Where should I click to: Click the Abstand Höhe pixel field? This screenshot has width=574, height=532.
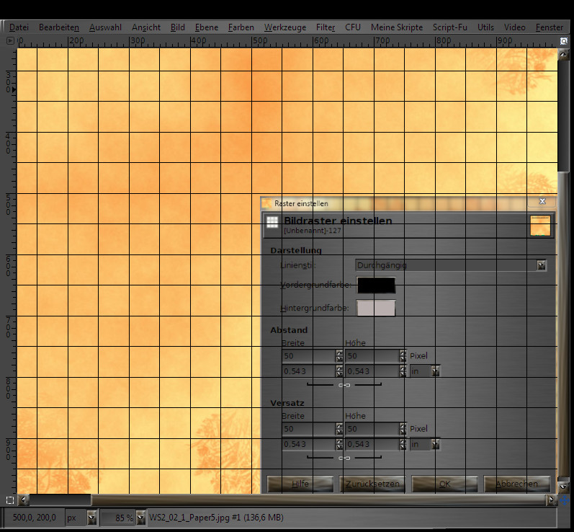(x=372, y=356)
